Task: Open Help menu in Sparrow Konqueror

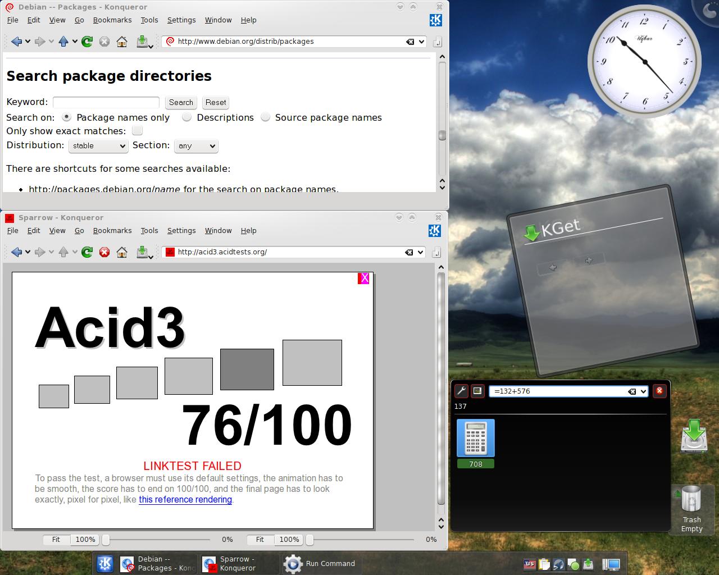Action: (x=249, y=230)
